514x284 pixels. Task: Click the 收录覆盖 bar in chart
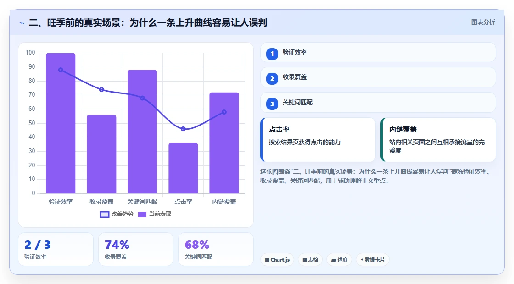[101, 154]
